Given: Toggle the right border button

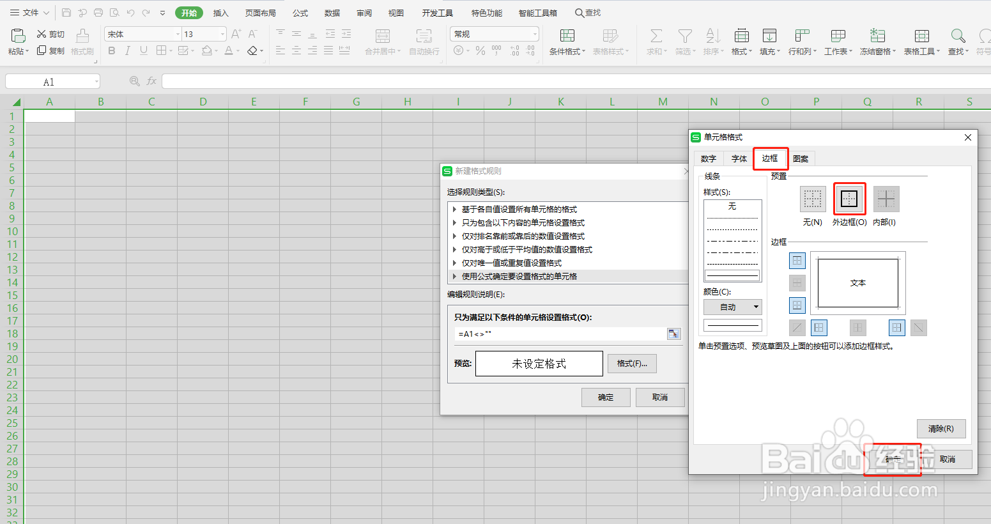Looking at the screenshot, I should 897,328.
